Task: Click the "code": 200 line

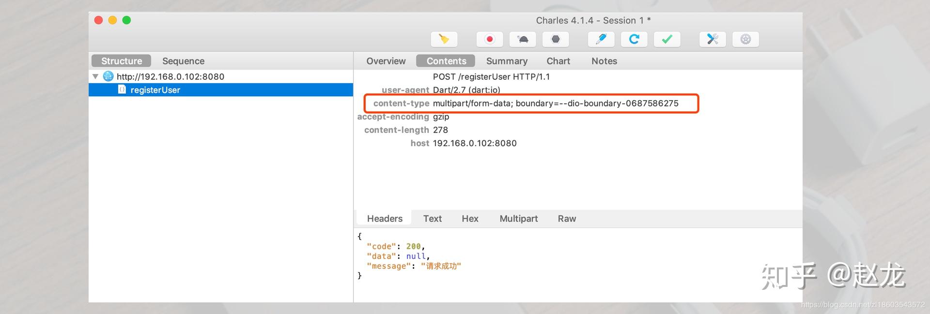Action: (395, 246)
